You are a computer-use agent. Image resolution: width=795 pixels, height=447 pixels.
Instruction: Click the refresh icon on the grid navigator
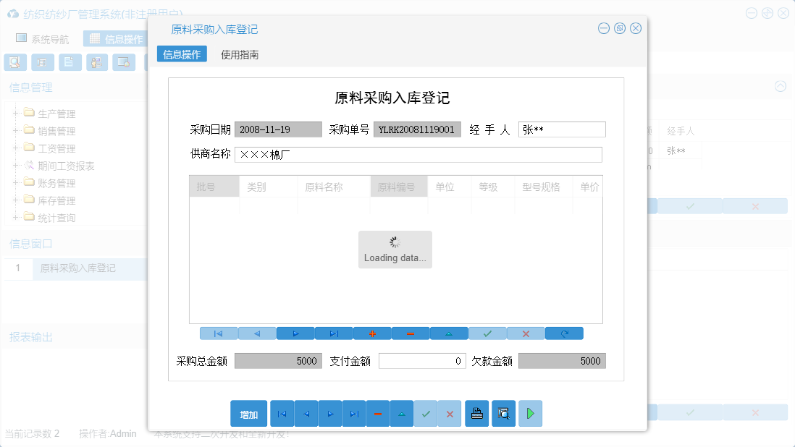[x=565, y=333]
